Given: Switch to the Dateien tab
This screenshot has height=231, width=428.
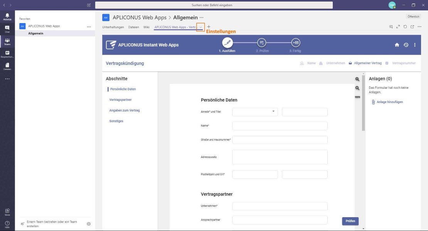Looking at the screenshot, I should 133,27.
